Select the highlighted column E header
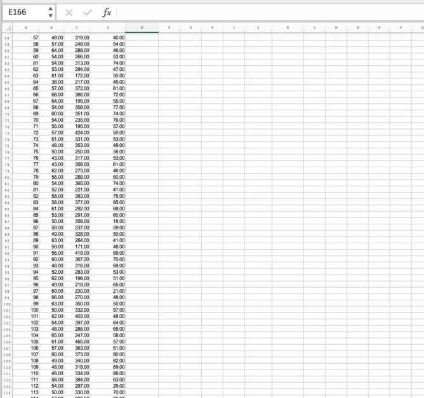The width and height of the screenshot is (424, 398). coord(142,28)
